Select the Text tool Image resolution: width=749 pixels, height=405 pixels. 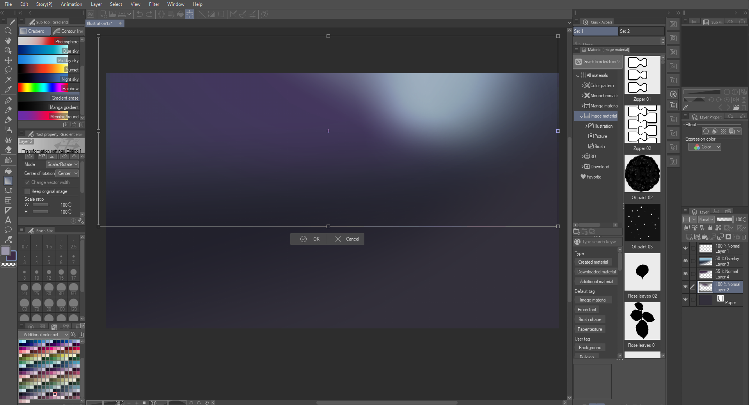[8, 220]
